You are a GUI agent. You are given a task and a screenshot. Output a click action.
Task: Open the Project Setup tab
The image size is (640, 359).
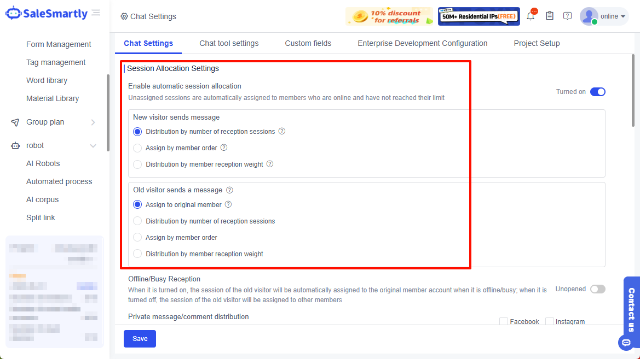point(537,43)
